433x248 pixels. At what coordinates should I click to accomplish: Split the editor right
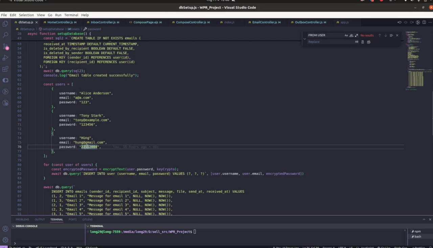click(424, 22)
